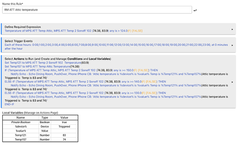
Task: Click the Temp157 variable name cell
Action: coord(21,139)
